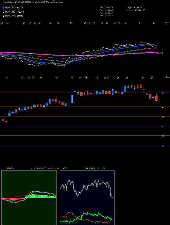Click the 44 price axis label
This screenshot has height=225, width=170.
click(163, 93)
